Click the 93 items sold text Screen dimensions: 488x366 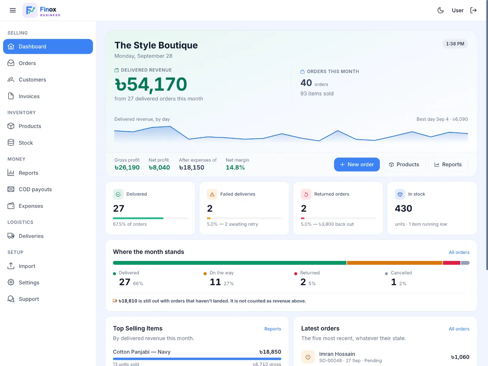click(x=317, y=94)
